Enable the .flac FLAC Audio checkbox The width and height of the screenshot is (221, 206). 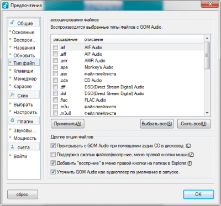point(55,100)
